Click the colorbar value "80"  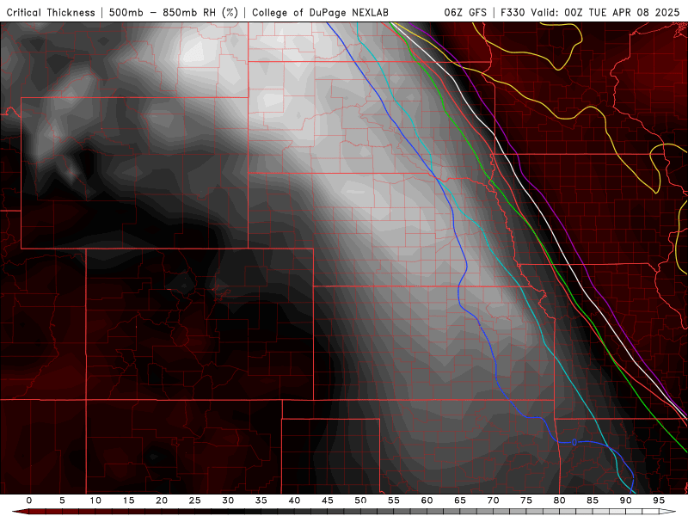pyautogui.click(x=560, y=501)
